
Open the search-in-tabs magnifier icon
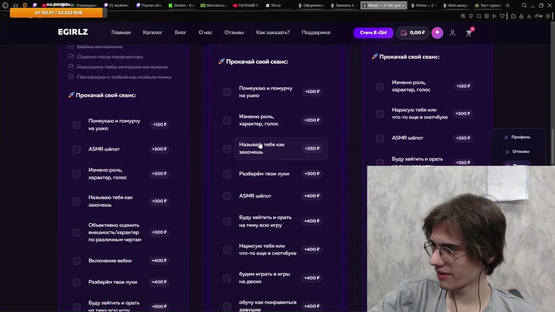click(524, 6)
